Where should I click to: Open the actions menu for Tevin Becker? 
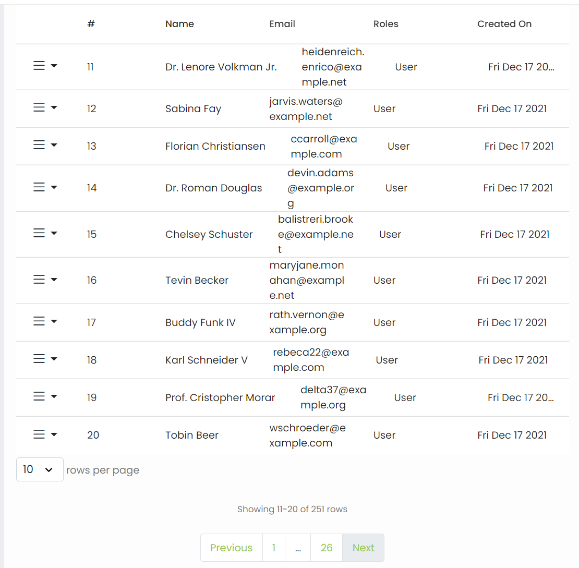point(40,279)
